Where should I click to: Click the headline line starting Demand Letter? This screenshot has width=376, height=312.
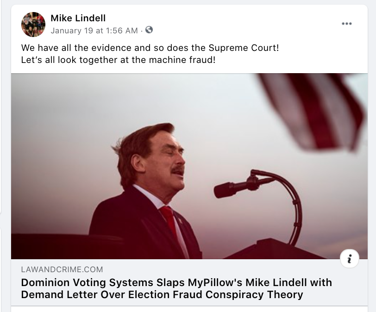pyautogui.click(x=162, y=294)
